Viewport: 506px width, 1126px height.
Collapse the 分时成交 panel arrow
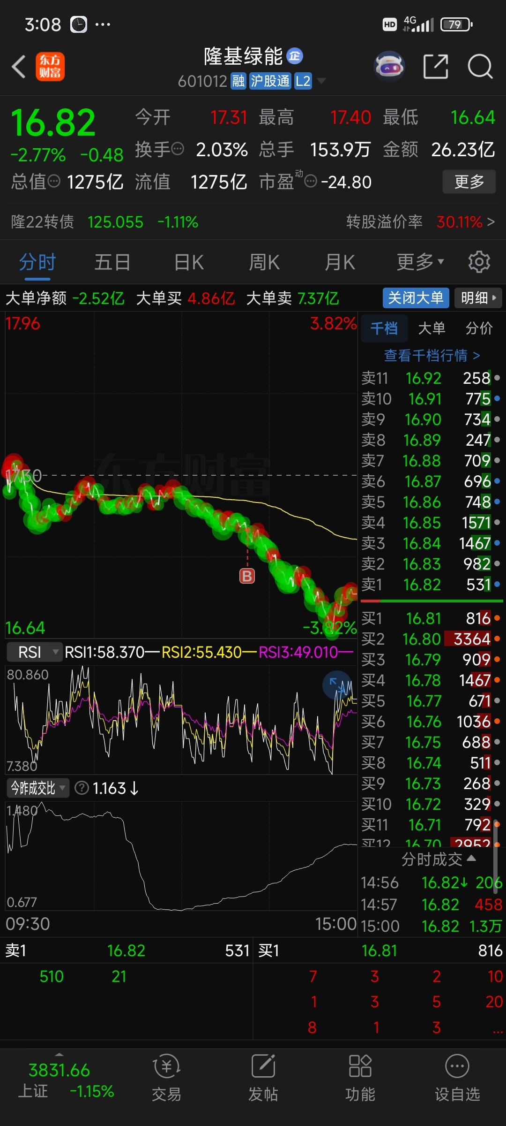click(471, 858)
